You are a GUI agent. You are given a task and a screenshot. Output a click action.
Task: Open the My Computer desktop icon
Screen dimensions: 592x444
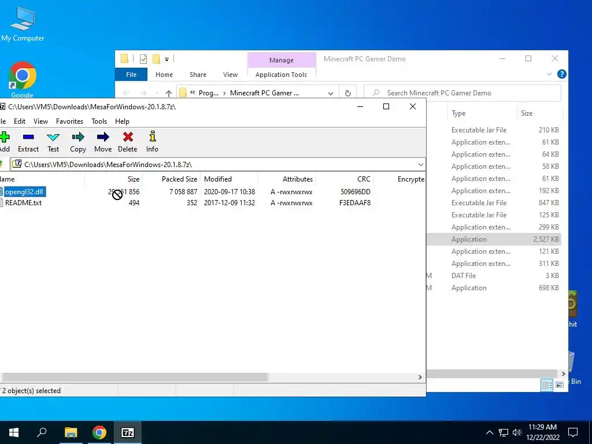pos(23,24)
